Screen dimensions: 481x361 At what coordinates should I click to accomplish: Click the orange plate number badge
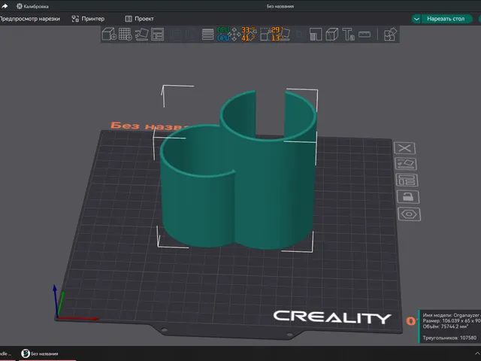411,321
